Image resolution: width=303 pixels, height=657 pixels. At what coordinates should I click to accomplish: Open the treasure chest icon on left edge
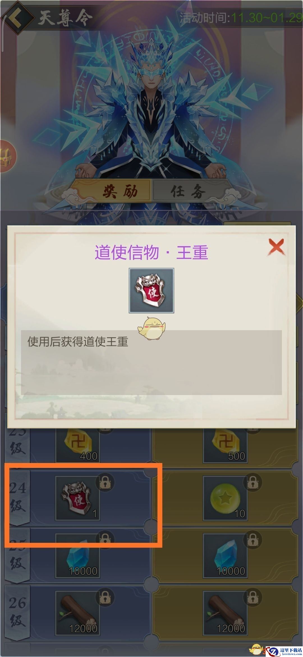7,156
